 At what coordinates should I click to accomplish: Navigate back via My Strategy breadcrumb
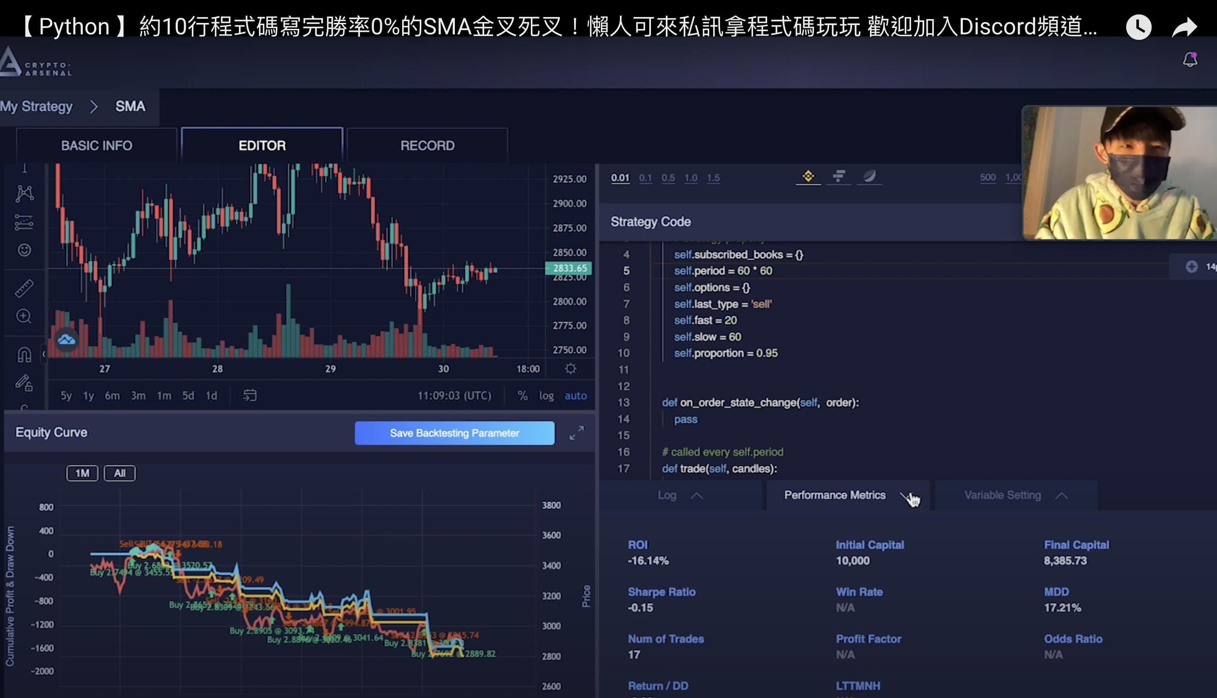click(36, 106)
